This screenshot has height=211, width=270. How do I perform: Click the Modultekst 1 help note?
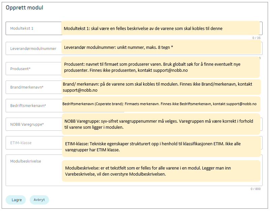pyautogui.click(x=161, y=28)
